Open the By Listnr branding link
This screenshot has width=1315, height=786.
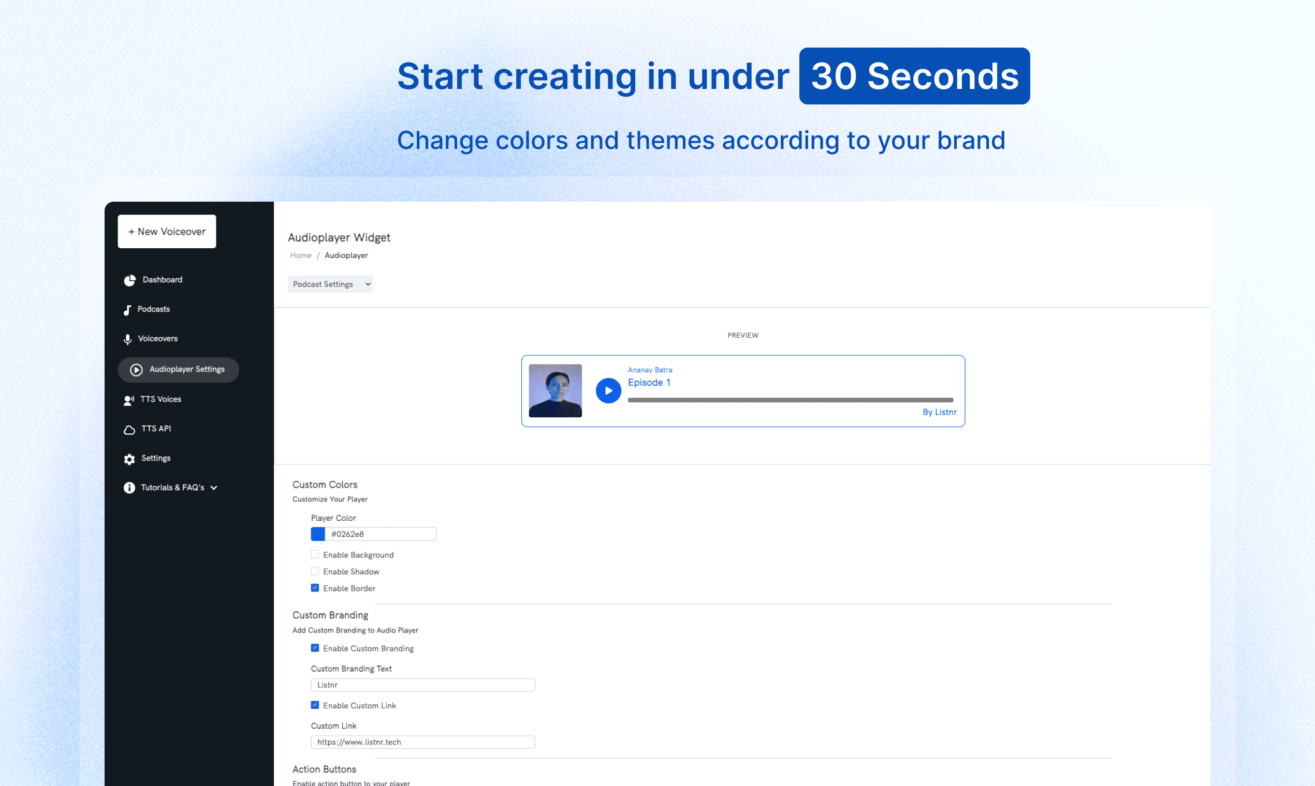tap(939, 412)
